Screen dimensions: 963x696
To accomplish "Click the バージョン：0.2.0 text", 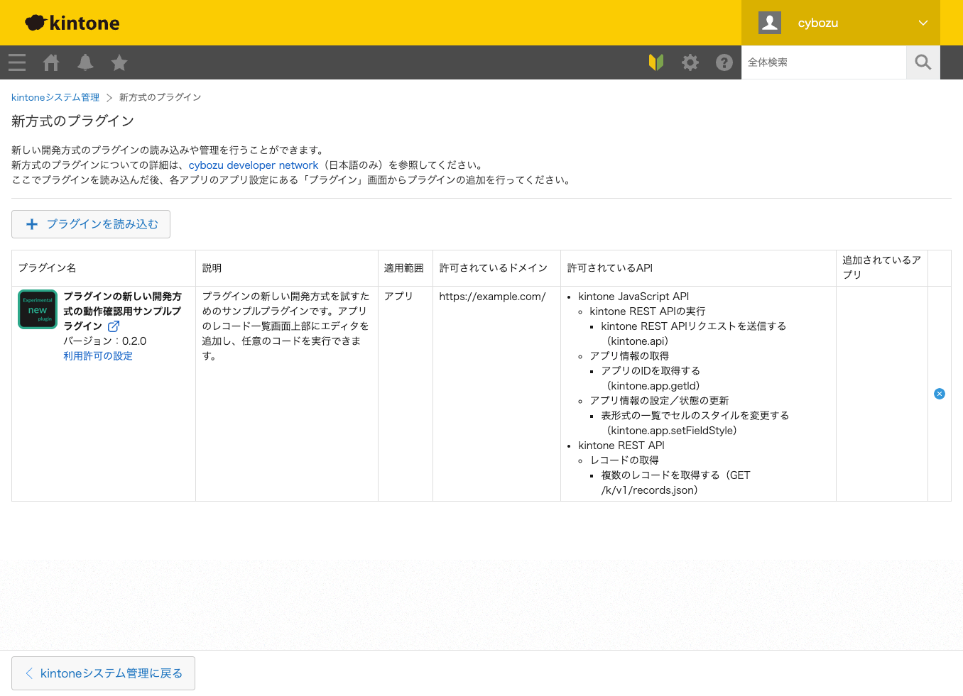I will click(x=105, y=341).
